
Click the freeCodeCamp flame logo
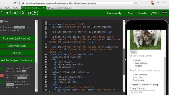coord(35,13)
